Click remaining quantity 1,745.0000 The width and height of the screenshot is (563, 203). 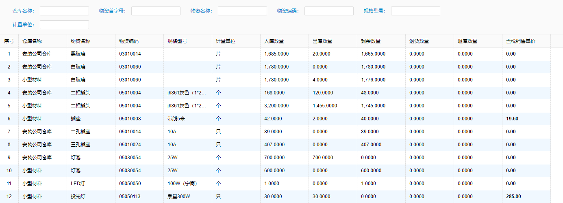click(373, 106)
